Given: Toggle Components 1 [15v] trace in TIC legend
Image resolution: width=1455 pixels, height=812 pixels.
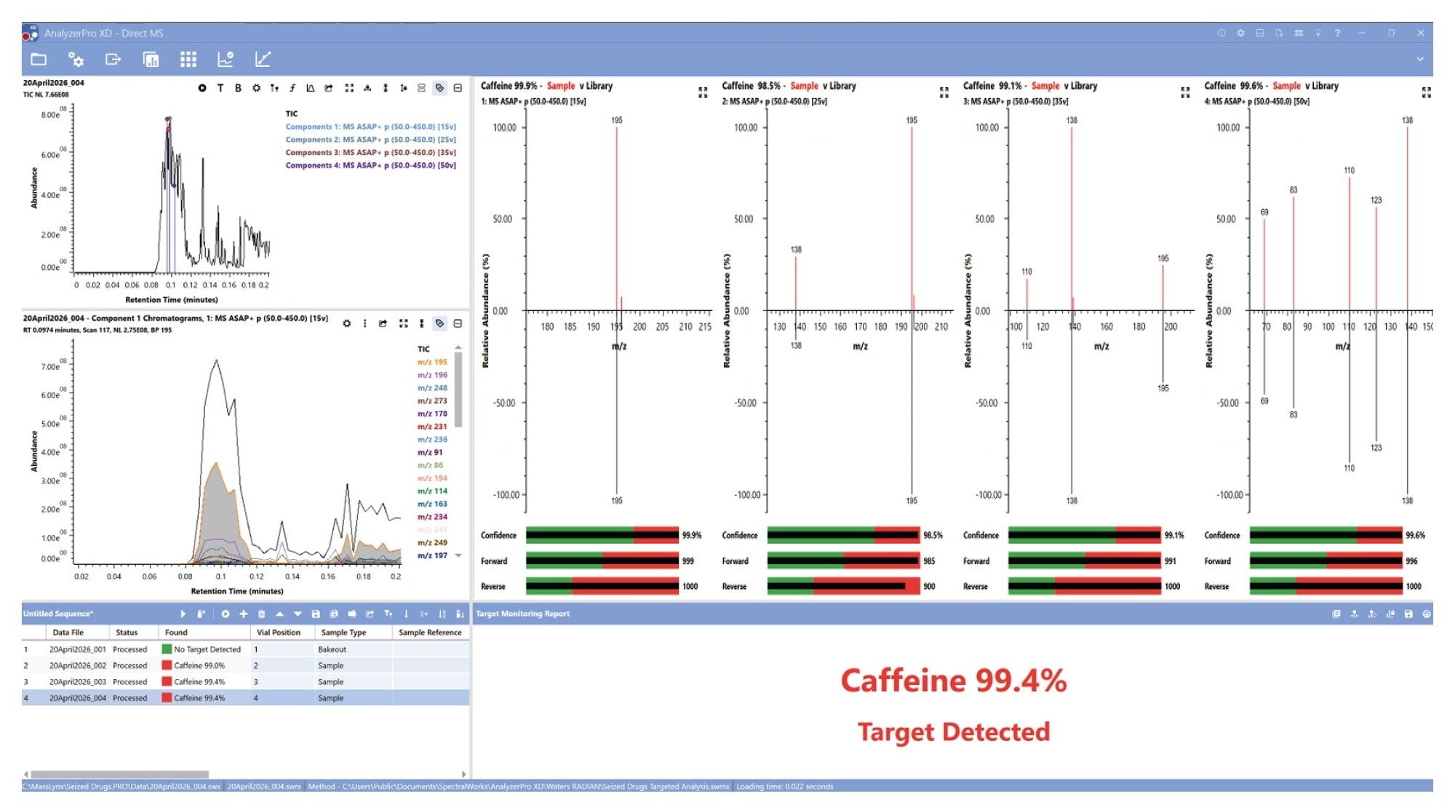Looking at the screenshot, I should tap(370, 126).
